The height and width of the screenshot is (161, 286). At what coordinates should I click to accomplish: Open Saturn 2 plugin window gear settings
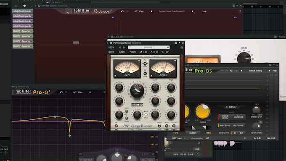(39, 6)
